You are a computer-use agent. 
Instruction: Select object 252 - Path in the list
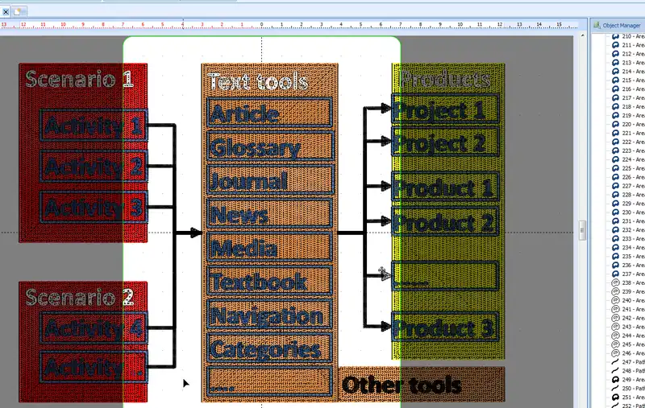pyautogui.click(x=632, y=405)
